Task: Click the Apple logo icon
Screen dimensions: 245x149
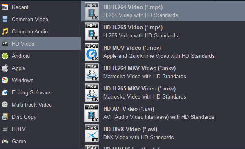Action: coord(5,68)
